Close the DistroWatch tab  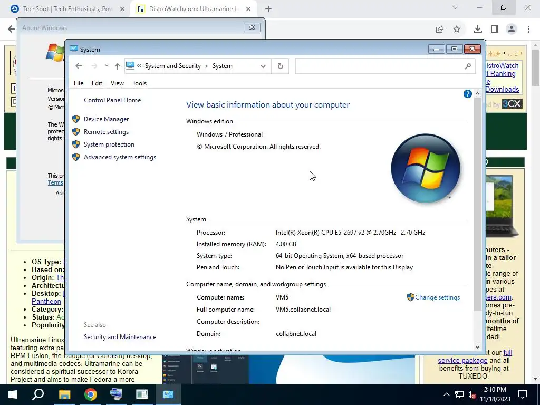[248, 9]
